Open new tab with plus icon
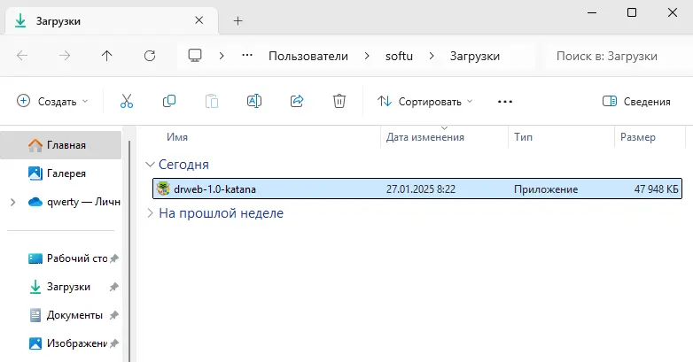Image resolution: width=693 pixels, height=362 pixels. (237, 20)
